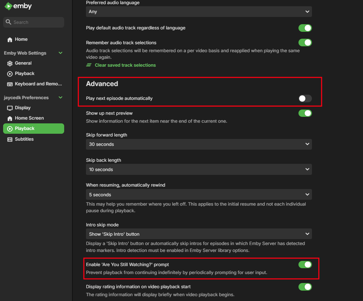This screenshot has height=301, width=363.
Task: Open the Intro skip mode dropdown
Action: point(198,234)
